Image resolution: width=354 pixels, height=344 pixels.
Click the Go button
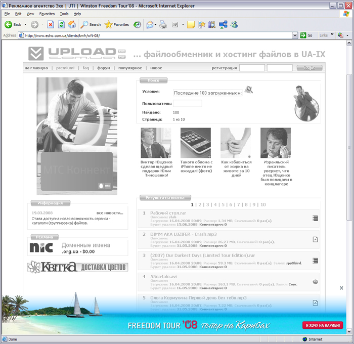tap(306, 35)
